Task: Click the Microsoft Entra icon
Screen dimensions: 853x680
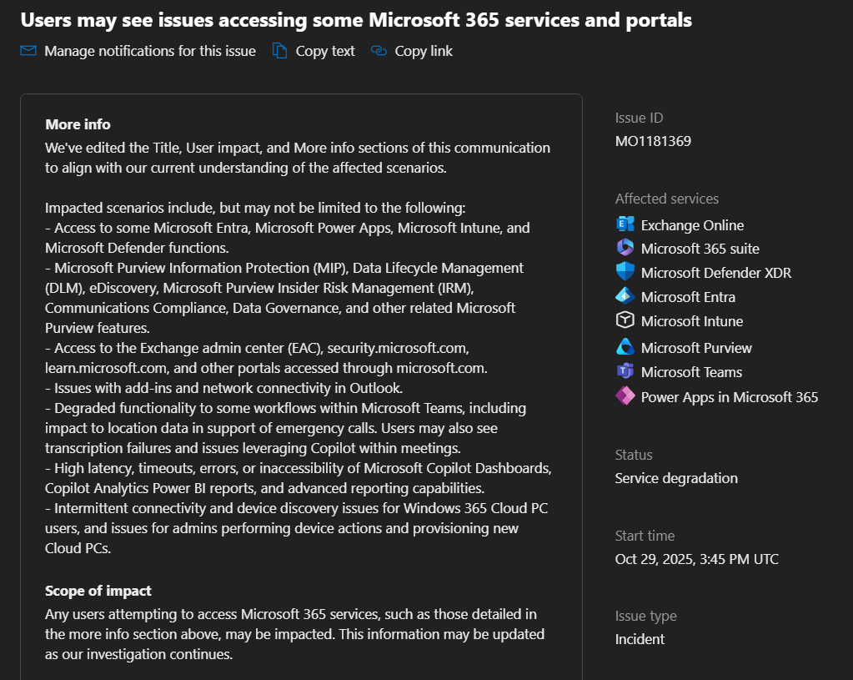Action: click(x=625, y=296)
